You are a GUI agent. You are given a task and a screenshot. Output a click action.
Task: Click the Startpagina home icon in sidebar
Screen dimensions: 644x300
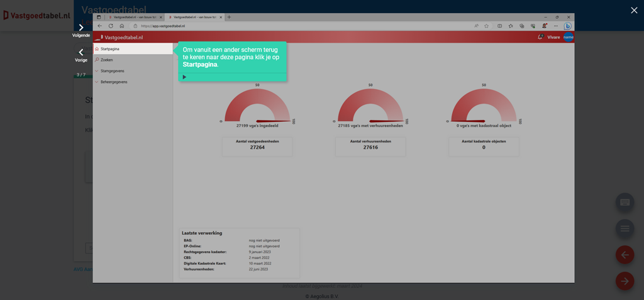[97, 49]
